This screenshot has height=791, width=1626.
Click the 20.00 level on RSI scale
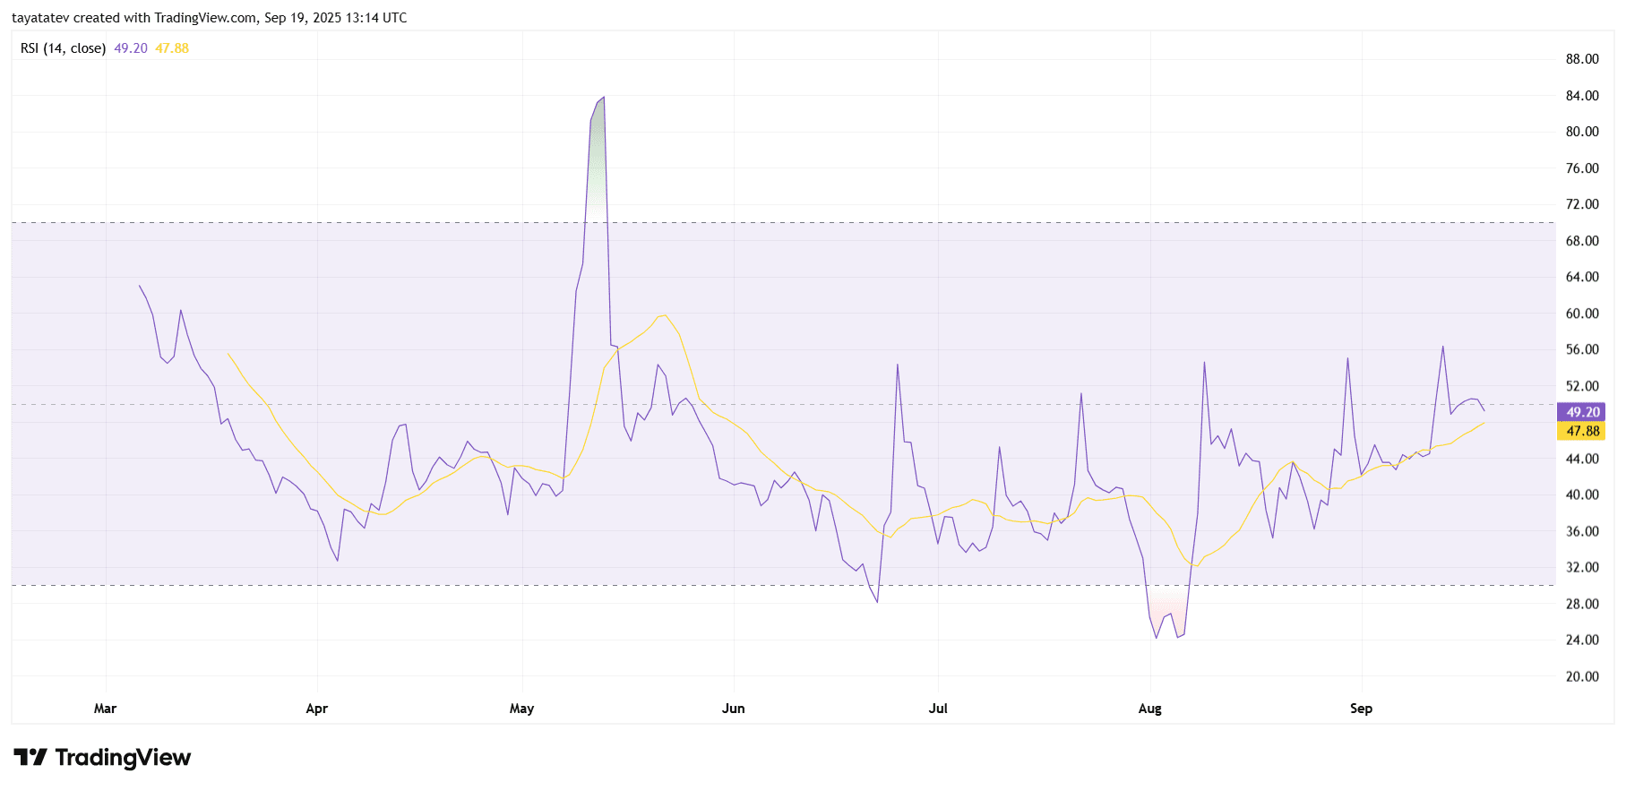pyautogui.click(x=1581, y=676)
